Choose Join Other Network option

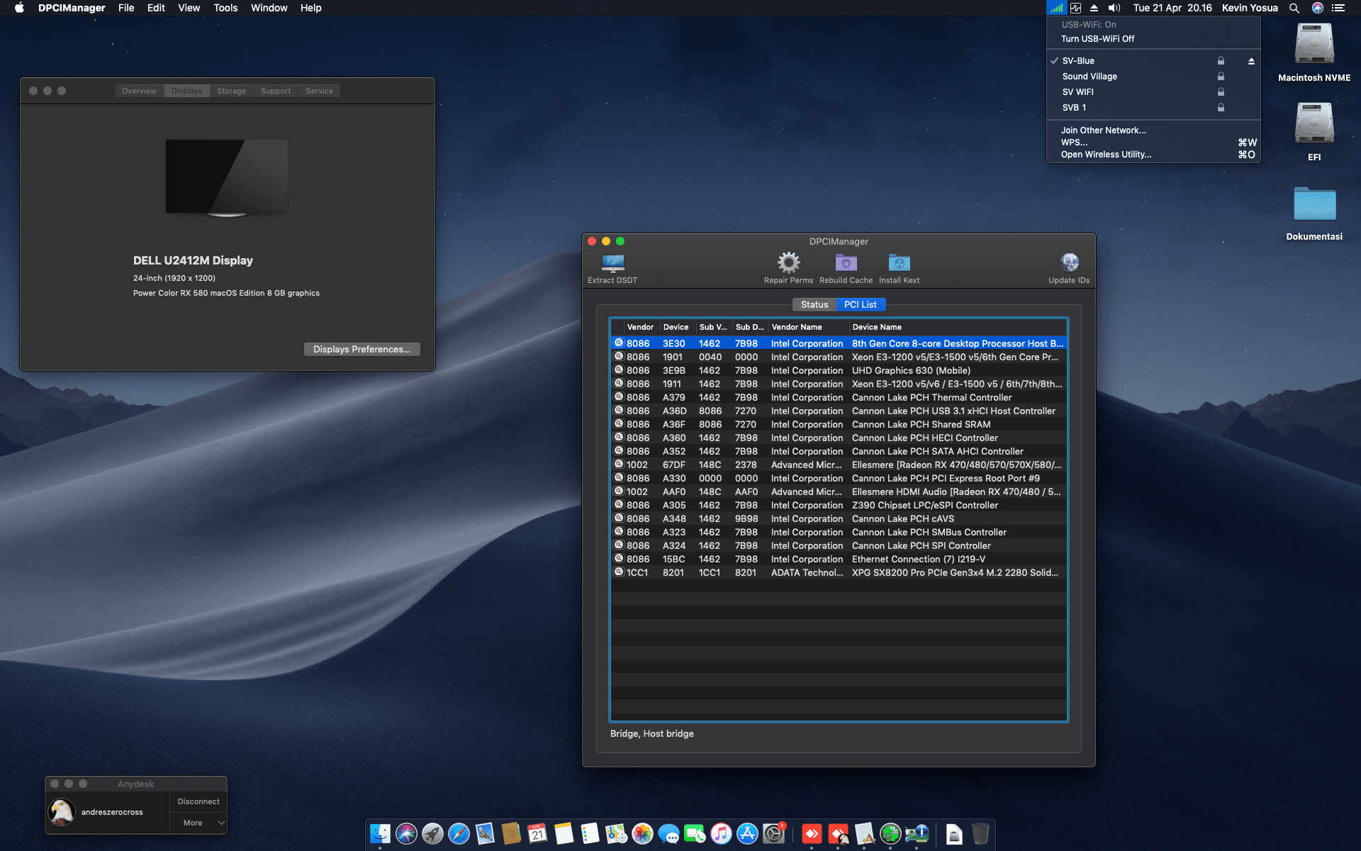pyautogui.click(x=1103, y=130)
